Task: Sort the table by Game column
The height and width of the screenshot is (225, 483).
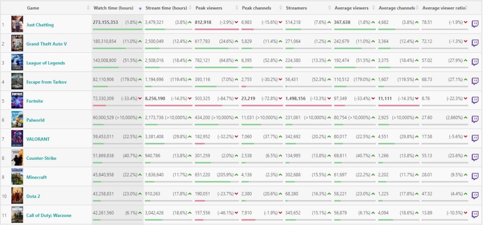Action: click(33, 8)
